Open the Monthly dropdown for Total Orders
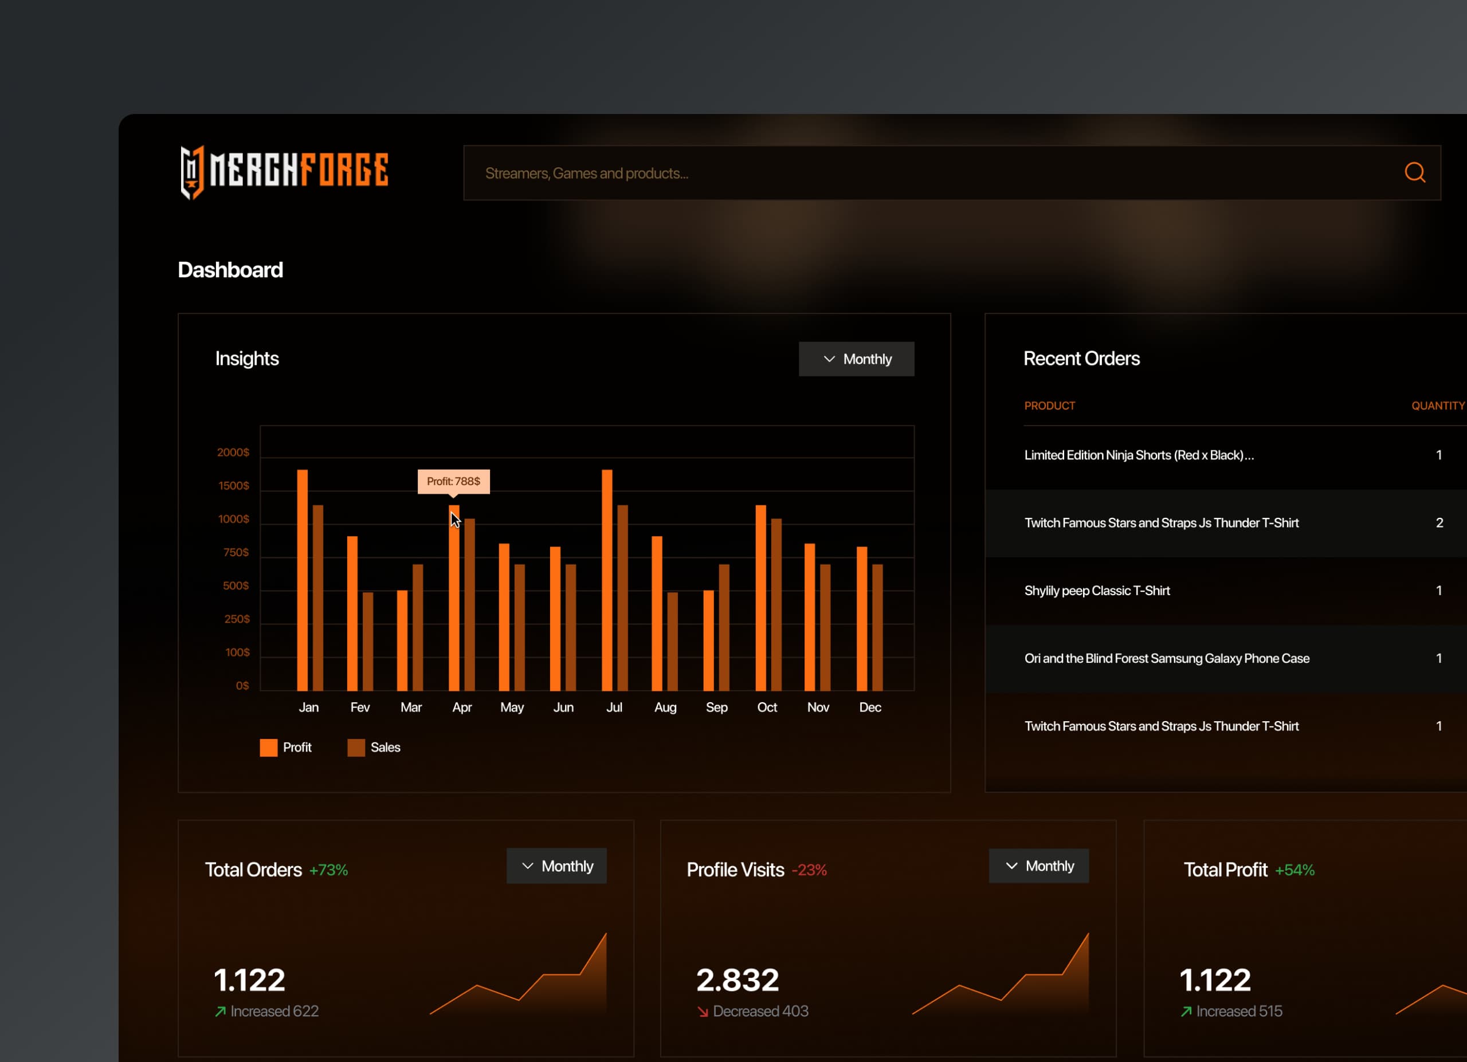Screen dimensions: 1467x1062 [556, 866]
